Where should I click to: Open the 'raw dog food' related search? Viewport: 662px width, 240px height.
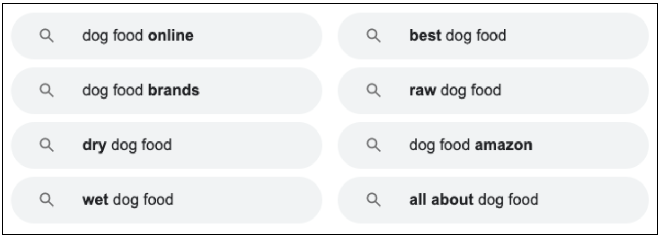click(493, 91)
